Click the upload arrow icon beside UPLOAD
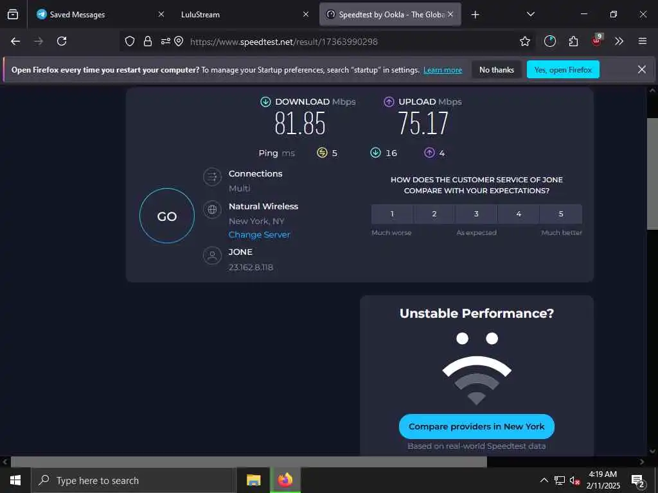This screenshot has width=658, height=493. pyautogui.click(x=389, y=102)
